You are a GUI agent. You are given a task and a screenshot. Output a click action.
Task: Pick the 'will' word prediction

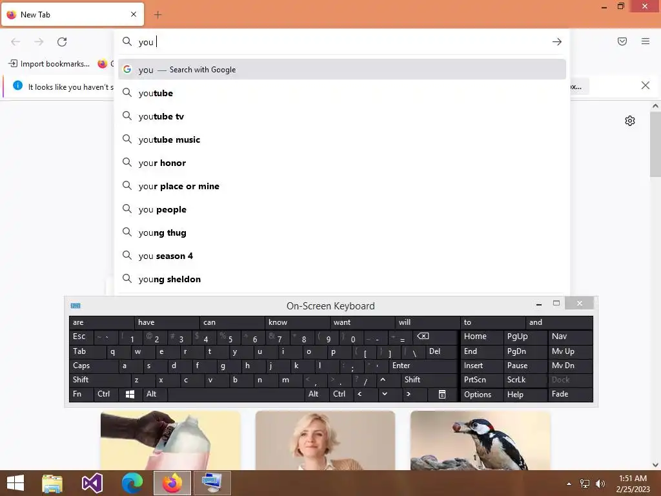tap(427, 322)
